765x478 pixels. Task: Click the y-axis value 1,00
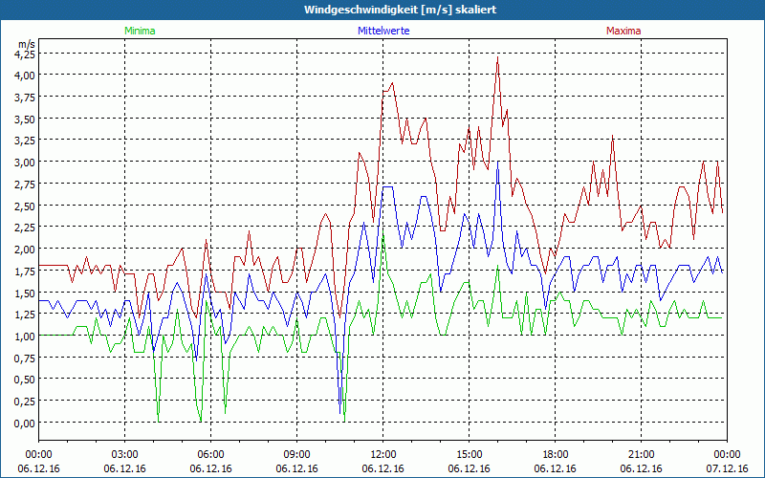pyautogui.click(x=25, y=337)
